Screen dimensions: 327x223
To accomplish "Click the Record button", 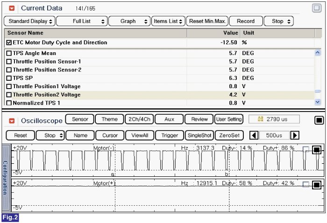I will point(246,21).
